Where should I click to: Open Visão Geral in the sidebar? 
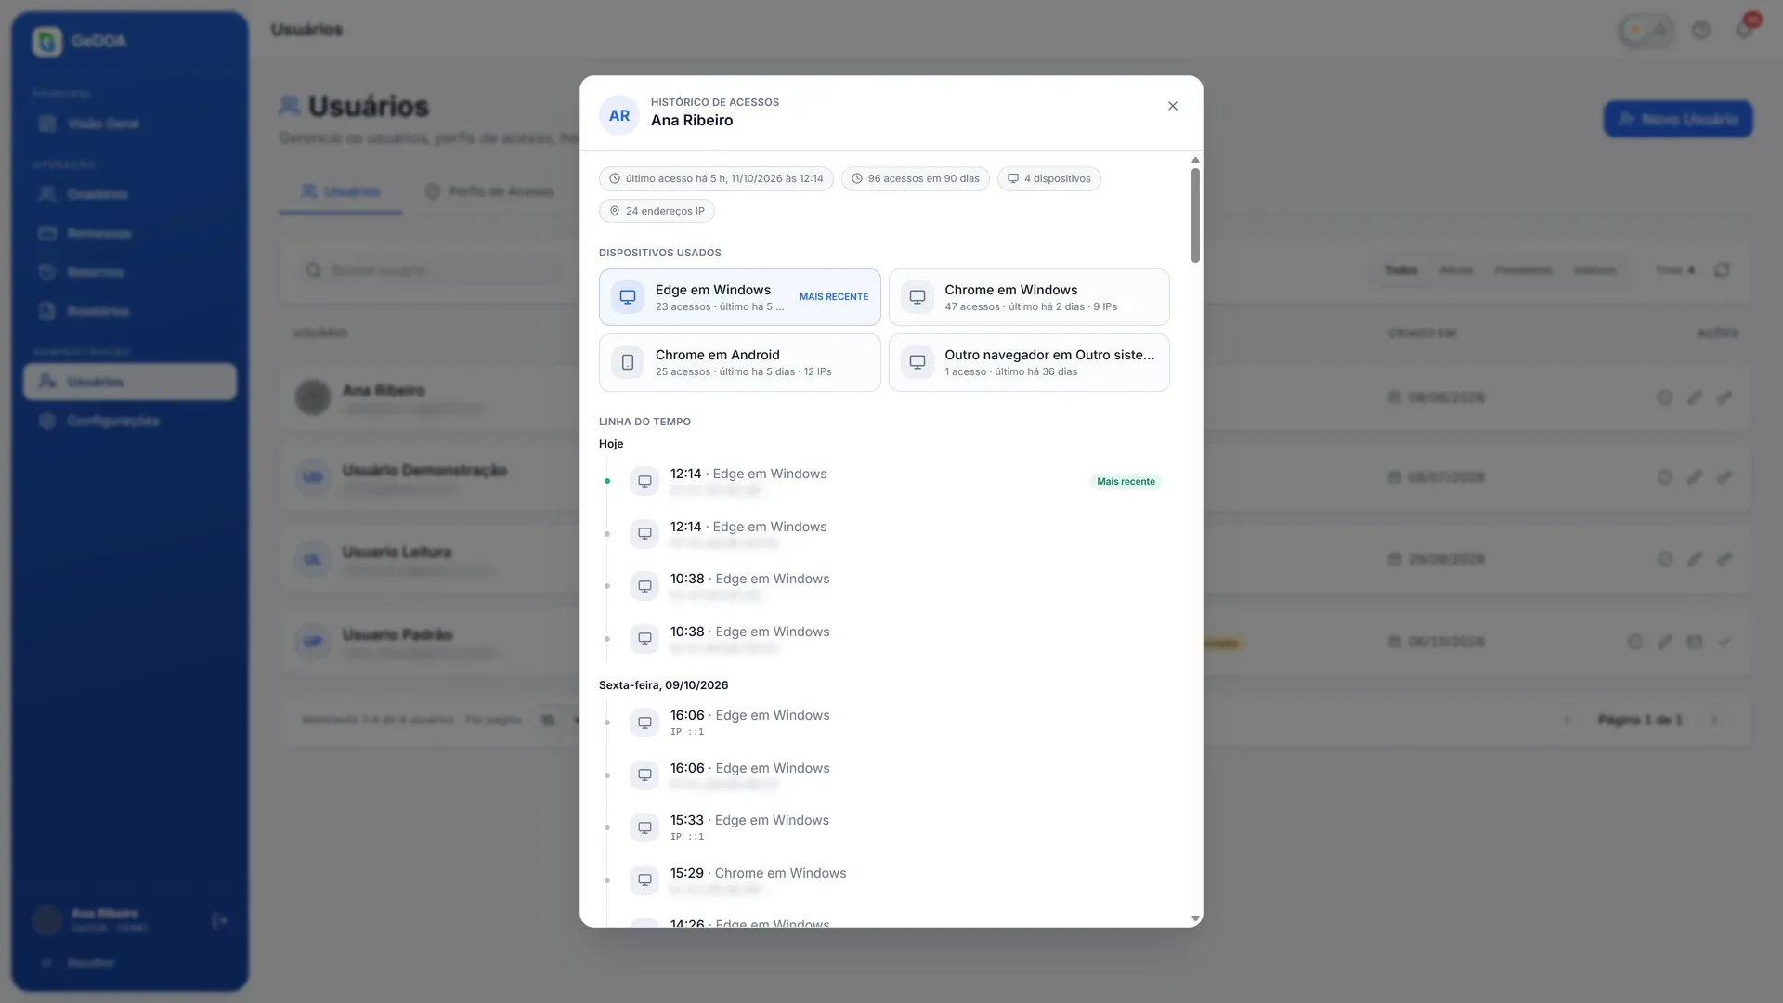point(130,124)
